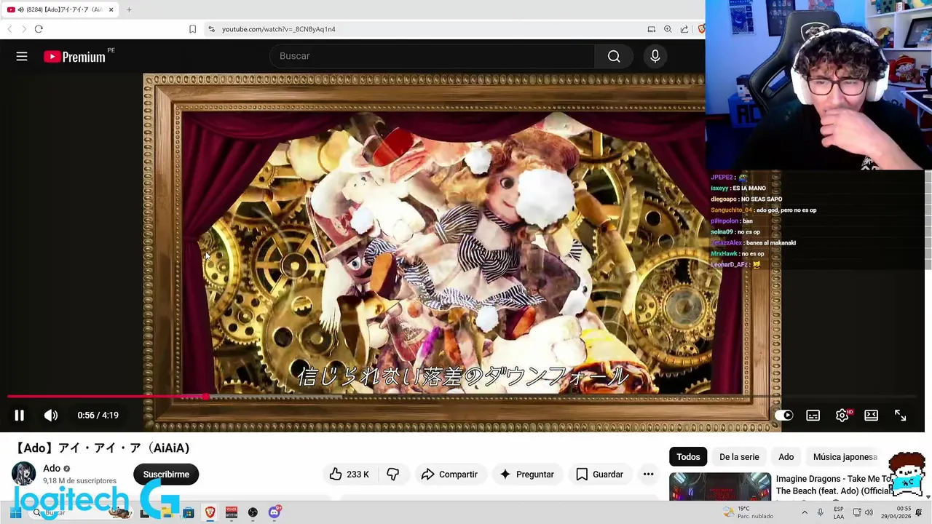Screen dimensions: 932x524
Task: Open File Explorer from taskbar
Action: pos(167,513)
